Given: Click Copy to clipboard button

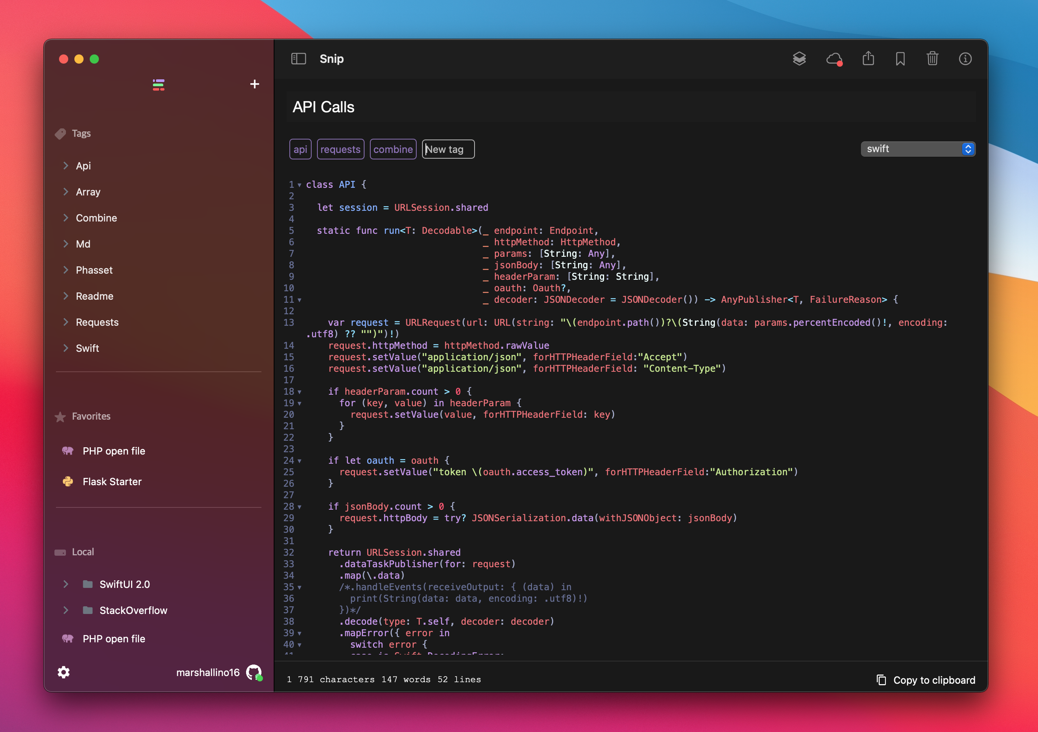Looking at the screenshot, I should click(925, 679).
